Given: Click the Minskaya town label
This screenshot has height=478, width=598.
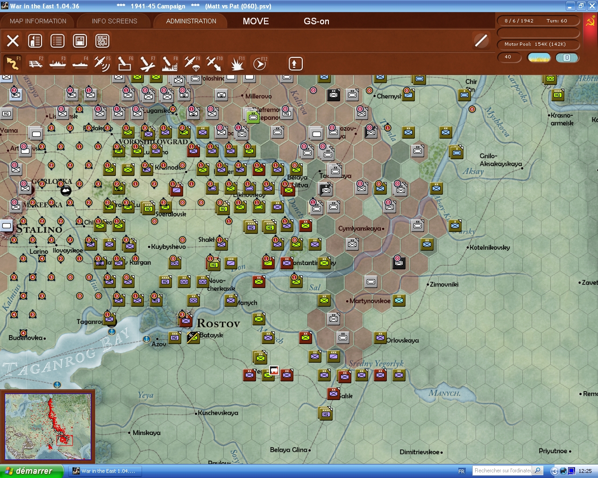Looking at the screenshot, I should (x=146, y=433).
